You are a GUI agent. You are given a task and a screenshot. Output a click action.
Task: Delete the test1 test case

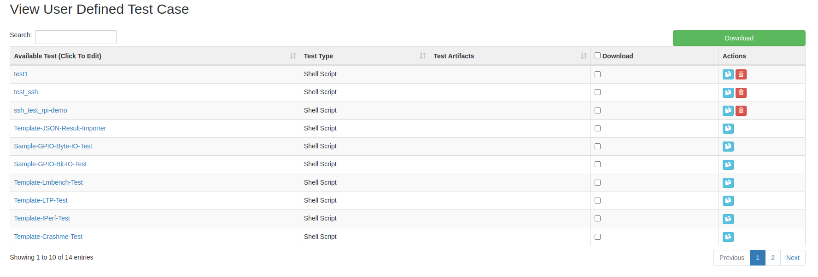(741, 74)
